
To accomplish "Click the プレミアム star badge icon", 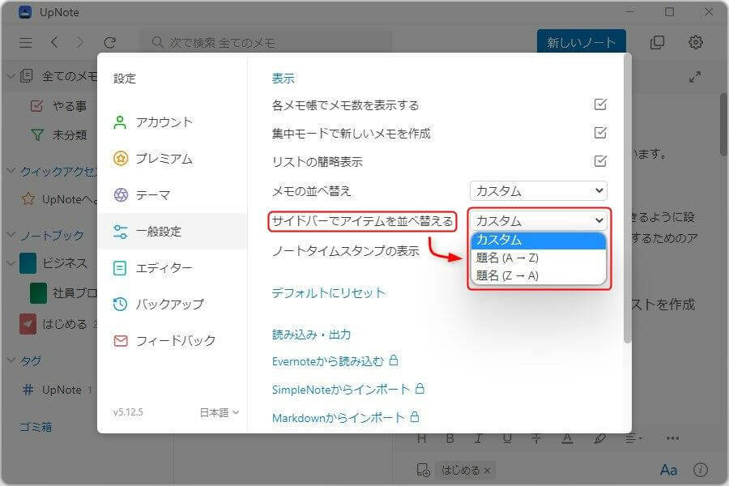I will (x=121, y=159).
